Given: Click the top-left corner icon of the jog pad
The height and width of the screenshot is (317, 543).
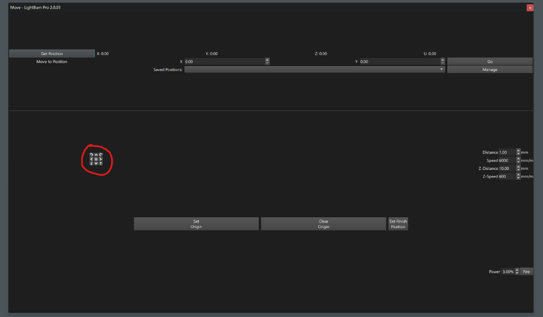Looking at the screenshot, I should (x=91, y=155).
